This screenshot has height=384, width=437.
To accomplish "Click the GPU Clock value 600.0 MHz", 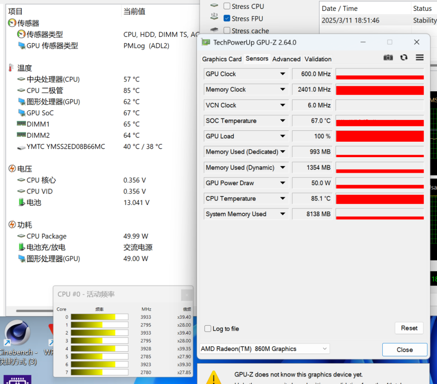I will tap(312, 74).
